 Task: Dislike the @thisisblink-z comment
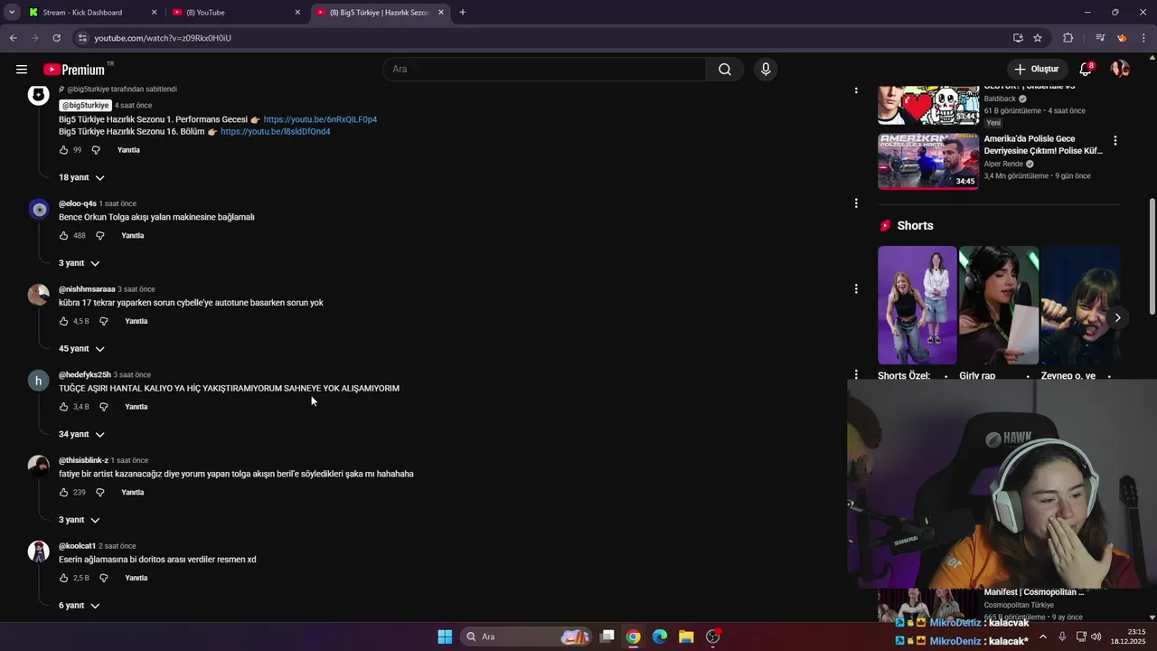100,493
